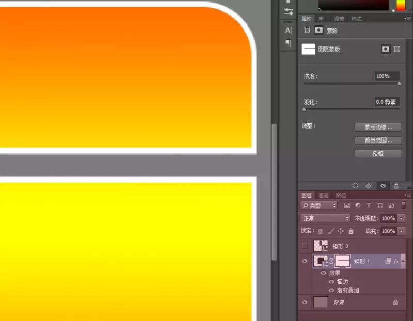The width and height of the screenshot is (413, 321).
Task: Open the Character panel icon
Action: coord(288,30)
